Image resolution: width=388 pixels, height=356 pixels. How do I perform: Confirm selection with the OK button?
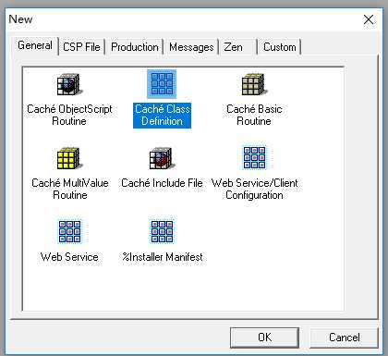[264, 338]
